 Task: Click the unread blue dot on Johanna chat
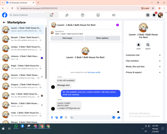click(x=42, y=58)
